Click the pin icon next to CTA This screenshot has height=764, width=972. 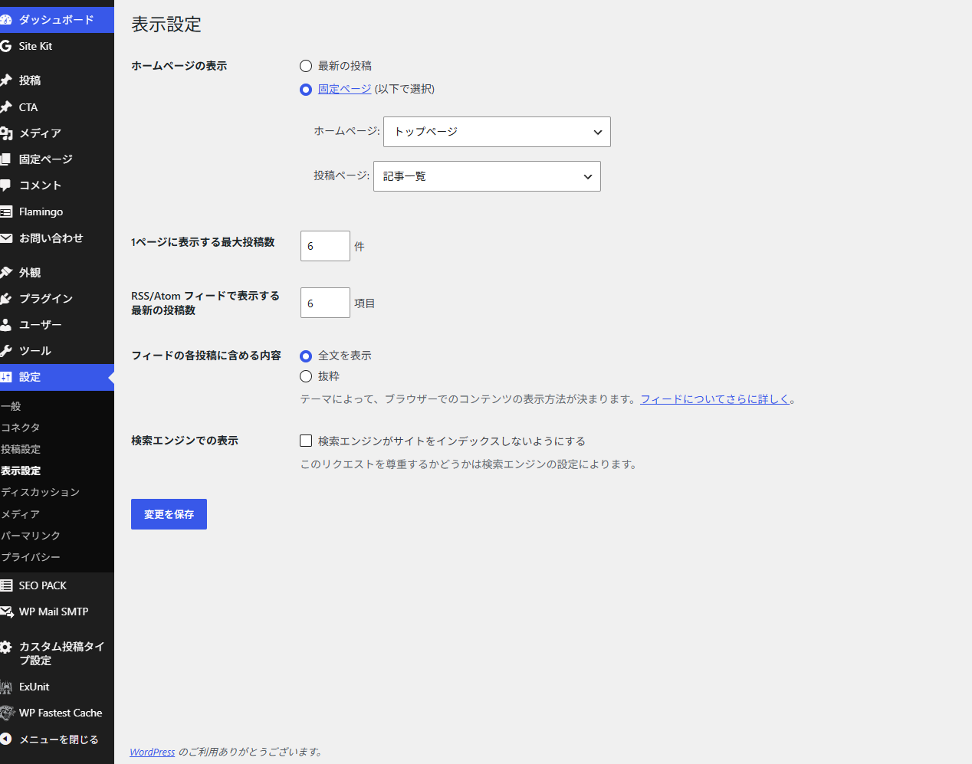click(5, 107)
